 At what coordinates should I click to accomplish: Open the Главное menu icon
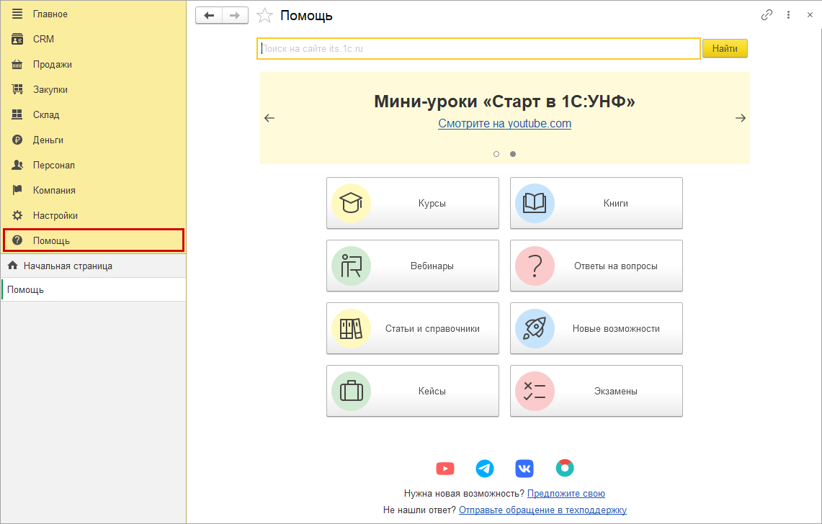click(17, 14)
